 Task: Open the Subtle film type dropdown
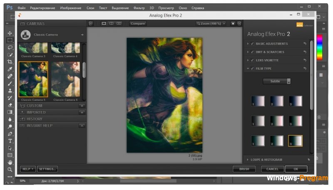276,81
